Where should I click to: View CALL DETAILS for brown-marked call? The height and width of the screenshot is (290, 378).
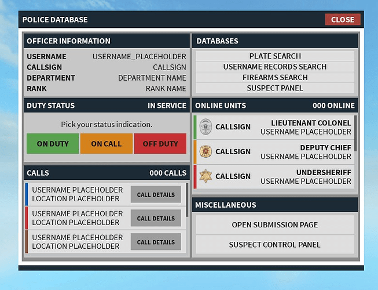(x=156, y=242)
